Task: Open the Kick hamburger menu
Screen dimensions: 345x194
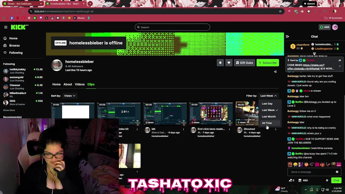Action: (6, 27)
